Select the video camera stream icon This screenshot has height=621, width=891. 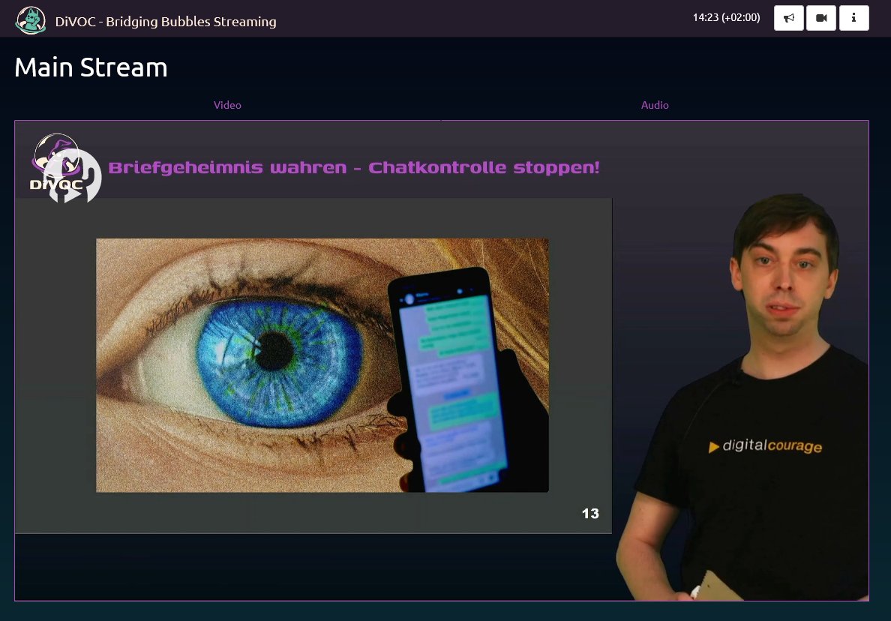[821, 18]
